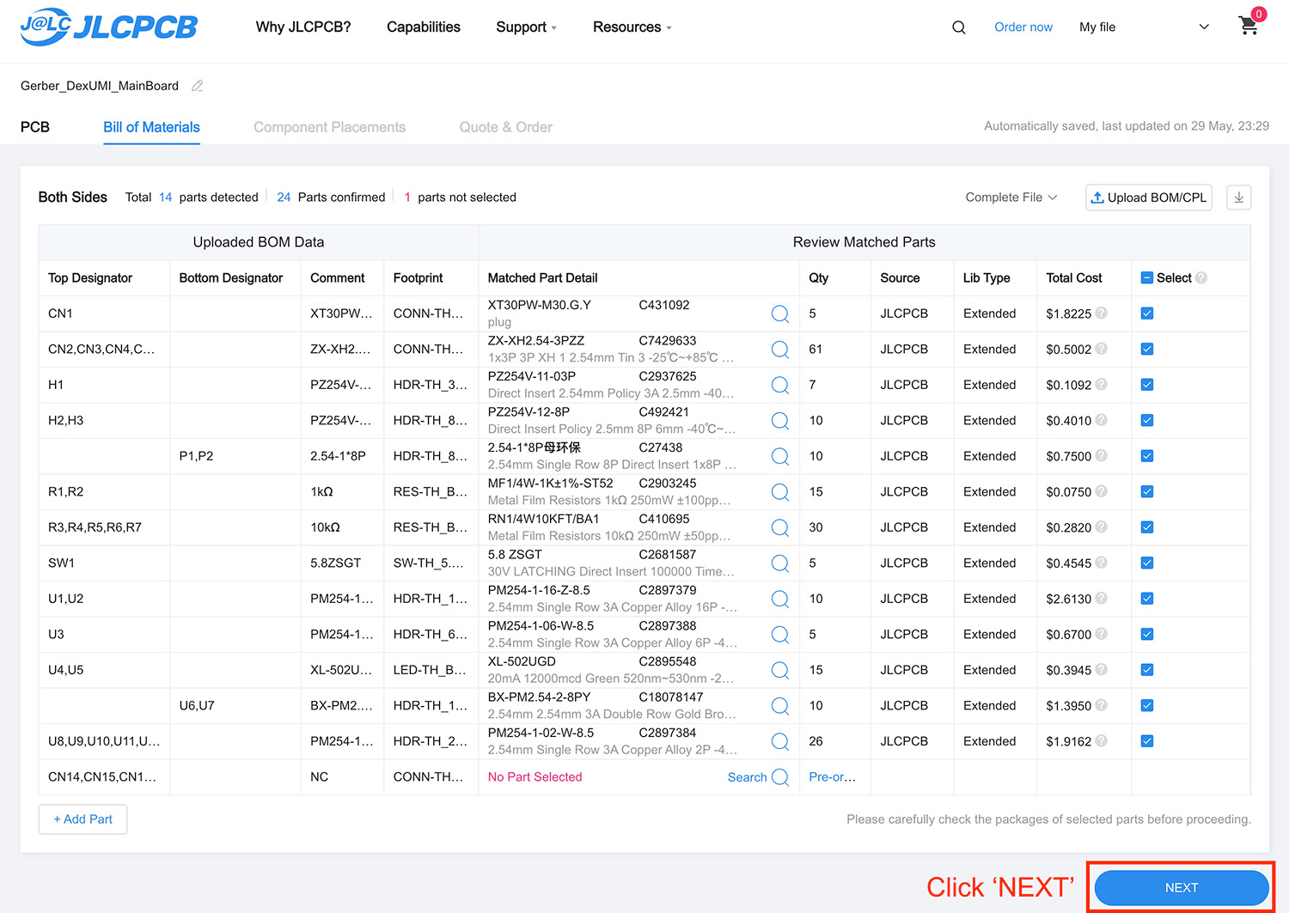The height and width of the screenshot is (913, 1289).
Task: Click '1 parts not selected' count
Action: click(460, 198)
